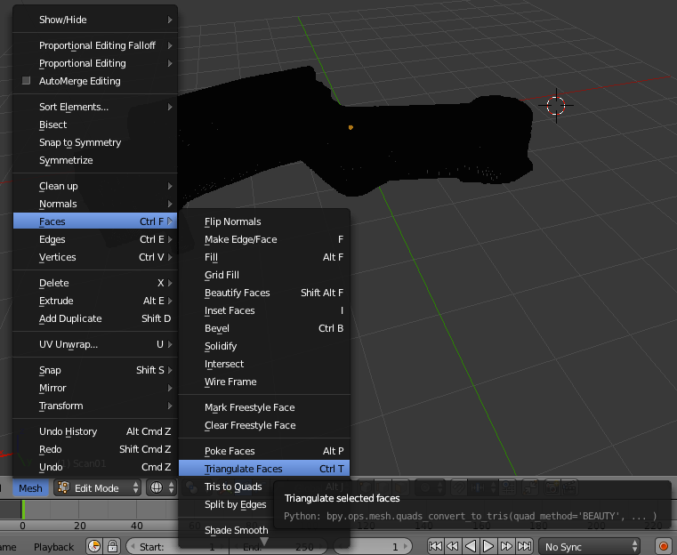Jump to the first frame of the timeline
The width and height of the screenshot is (677, 555).
[x=435, y=546]
